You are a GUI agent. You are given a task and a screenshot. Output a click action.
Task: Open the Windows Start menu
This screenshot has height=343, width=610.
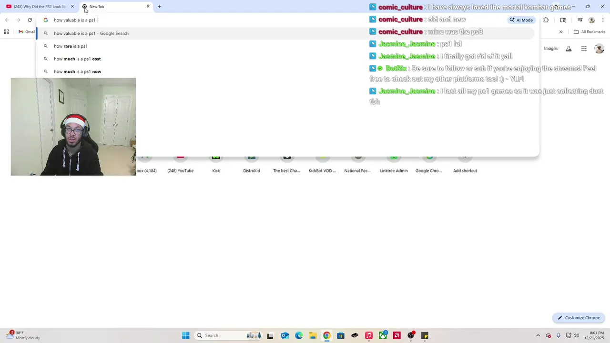pos(186,335)
